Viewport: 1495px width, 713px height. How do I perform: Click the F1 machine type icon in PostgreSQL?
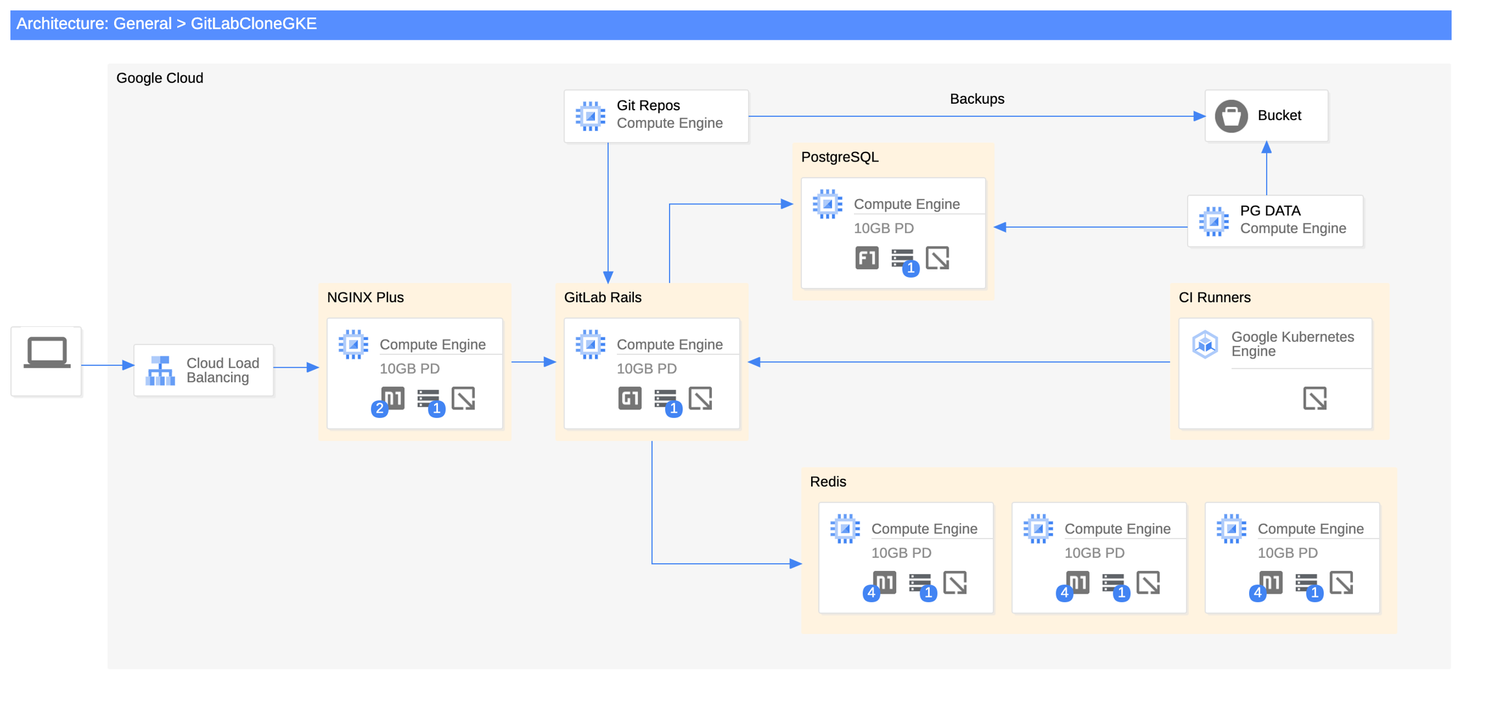867,258
